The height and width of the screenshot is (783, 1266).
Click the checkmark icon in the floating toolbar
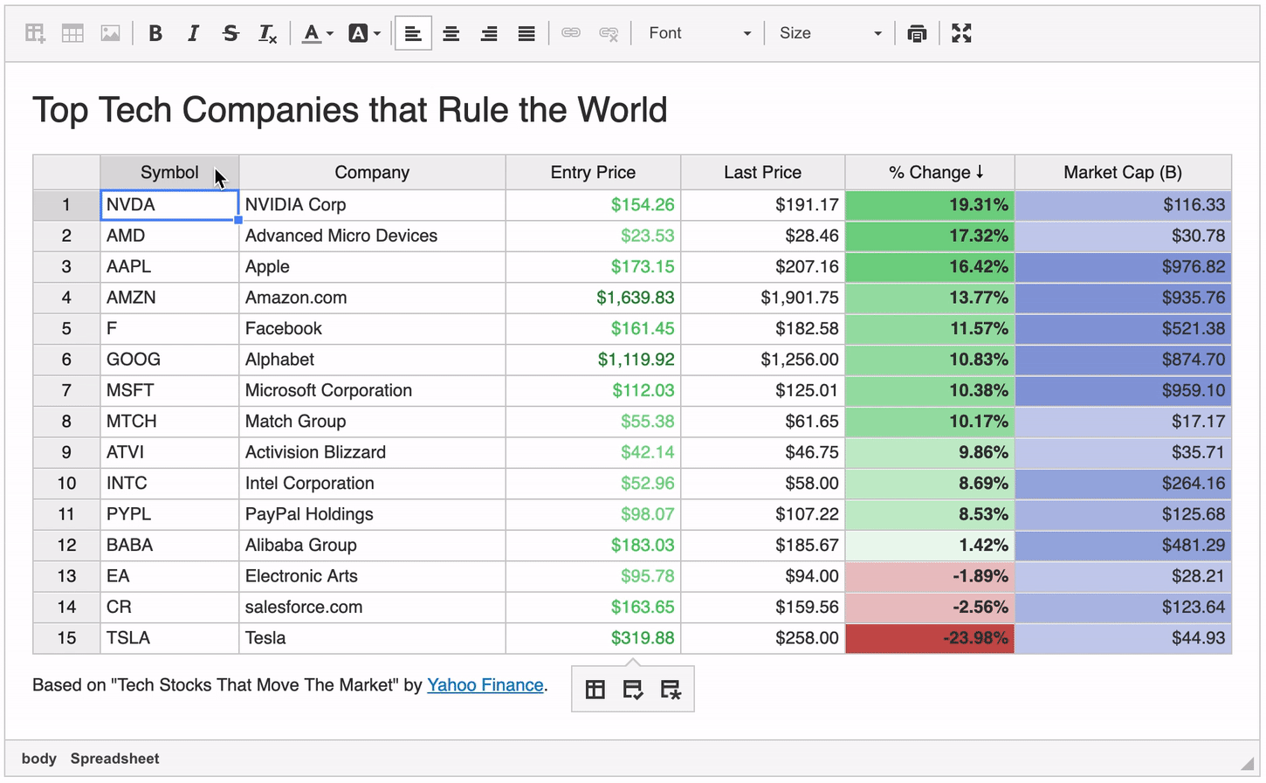633,690
